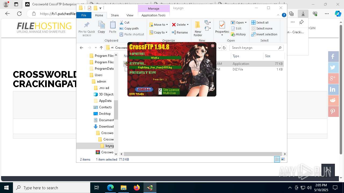Screen dimensions: 344x193
Task: Toggle the Site Licence checkbox
Action: pyautogui.click(x=160, y=90)
